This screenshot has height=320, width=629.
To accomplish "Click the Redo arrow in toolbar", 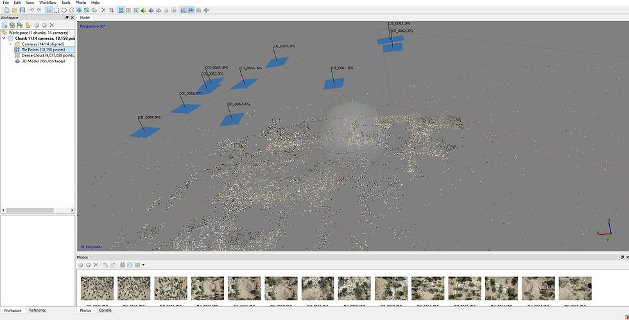I will [39, 10].
